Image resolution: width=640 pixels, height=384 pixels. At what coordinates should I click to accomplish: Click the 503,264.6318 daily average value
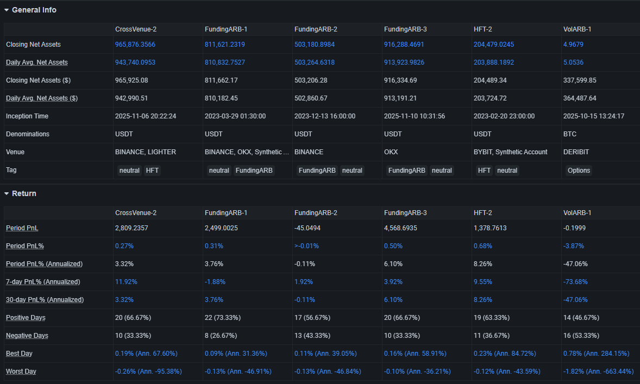pos(314,62)
